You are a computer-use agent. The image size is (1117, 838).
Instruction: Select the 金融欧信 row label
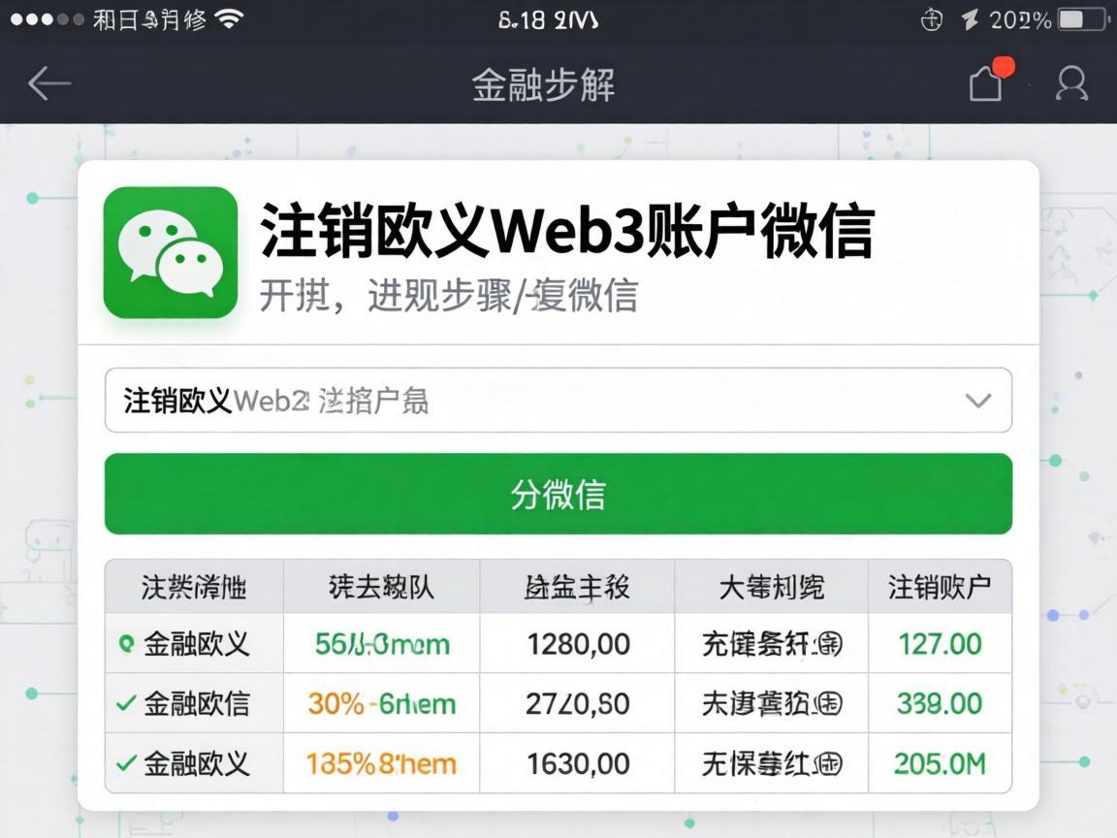coord(197,704)
